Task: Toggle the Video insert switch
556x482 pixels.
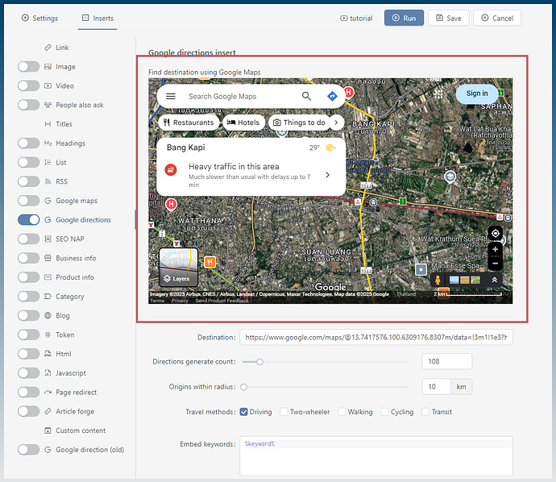Action: click(29, 85)
